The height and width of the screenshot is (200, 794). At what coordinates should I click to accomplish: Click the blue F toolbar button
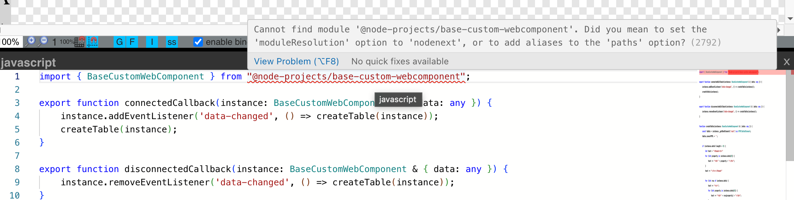[x=132, y=42]
